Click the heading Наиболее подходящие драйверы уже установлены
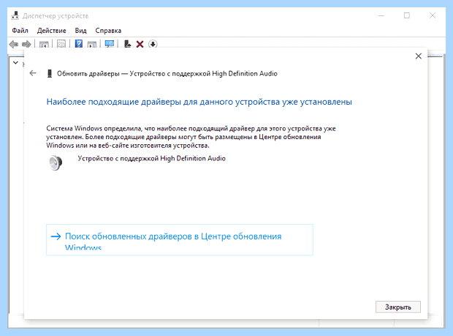The width and height of the screenshot is (453, 336). tap(199, 102)
